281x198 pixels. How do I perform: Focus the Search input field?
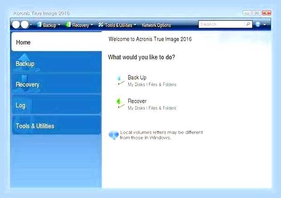222,24
